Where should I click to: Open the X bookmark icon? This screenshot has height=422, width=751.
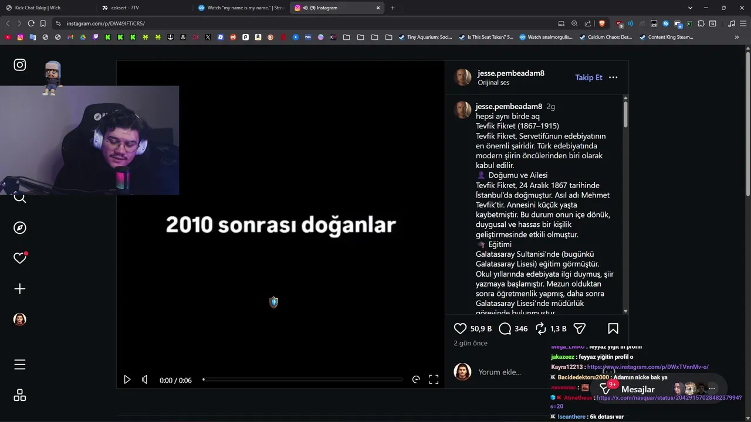[x=208, y=37]
